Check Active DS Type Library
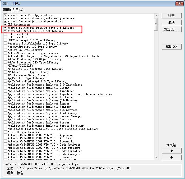 tap(6, 50)
